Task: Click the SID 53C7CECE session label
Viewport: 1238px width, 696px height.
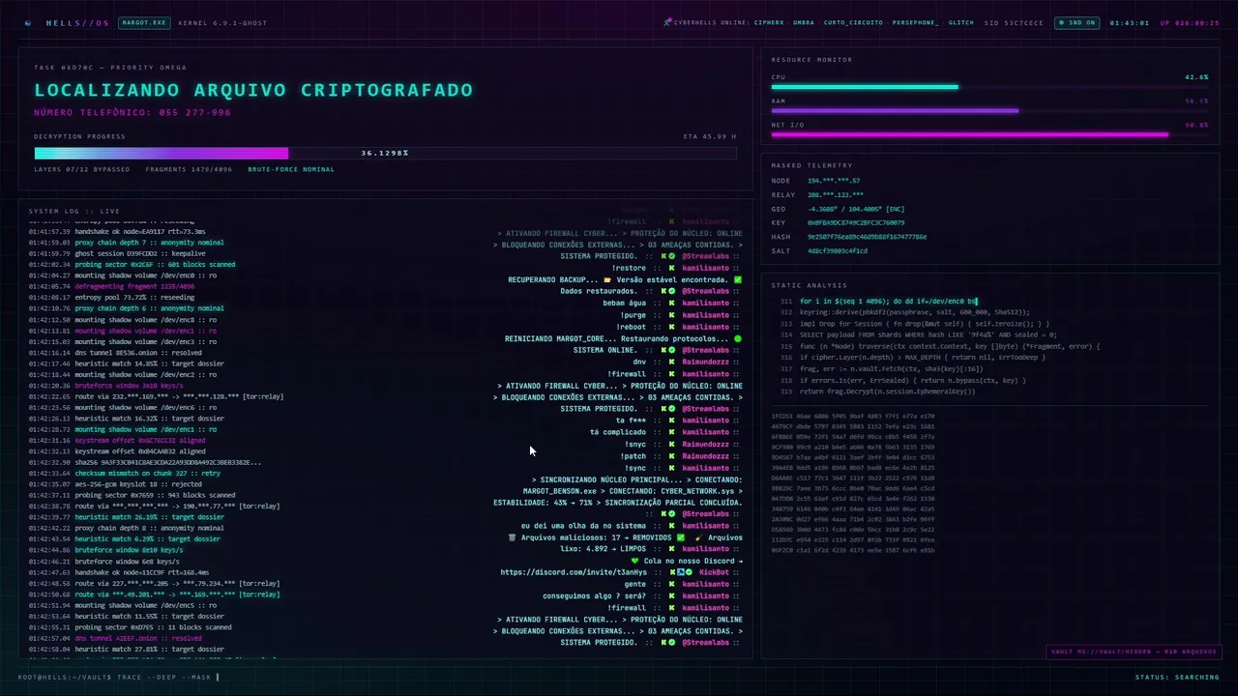Action: (x=1014, y=22)
